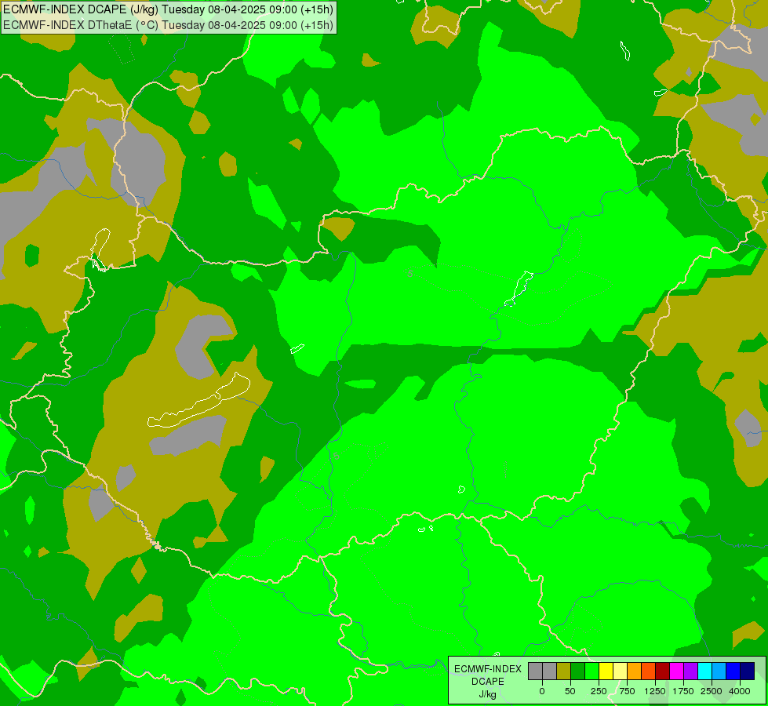
Task: Select the purple legend swatch
Action: click(690, 671)
